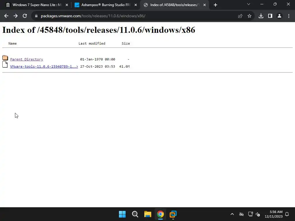The width and height of the screenshot is (295, 221).
Task: Open the clock and date flyout
Action: 274,214
